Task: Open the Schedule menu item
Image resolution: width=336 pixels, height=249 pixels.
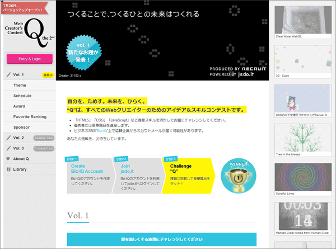Action: [30, 96]
